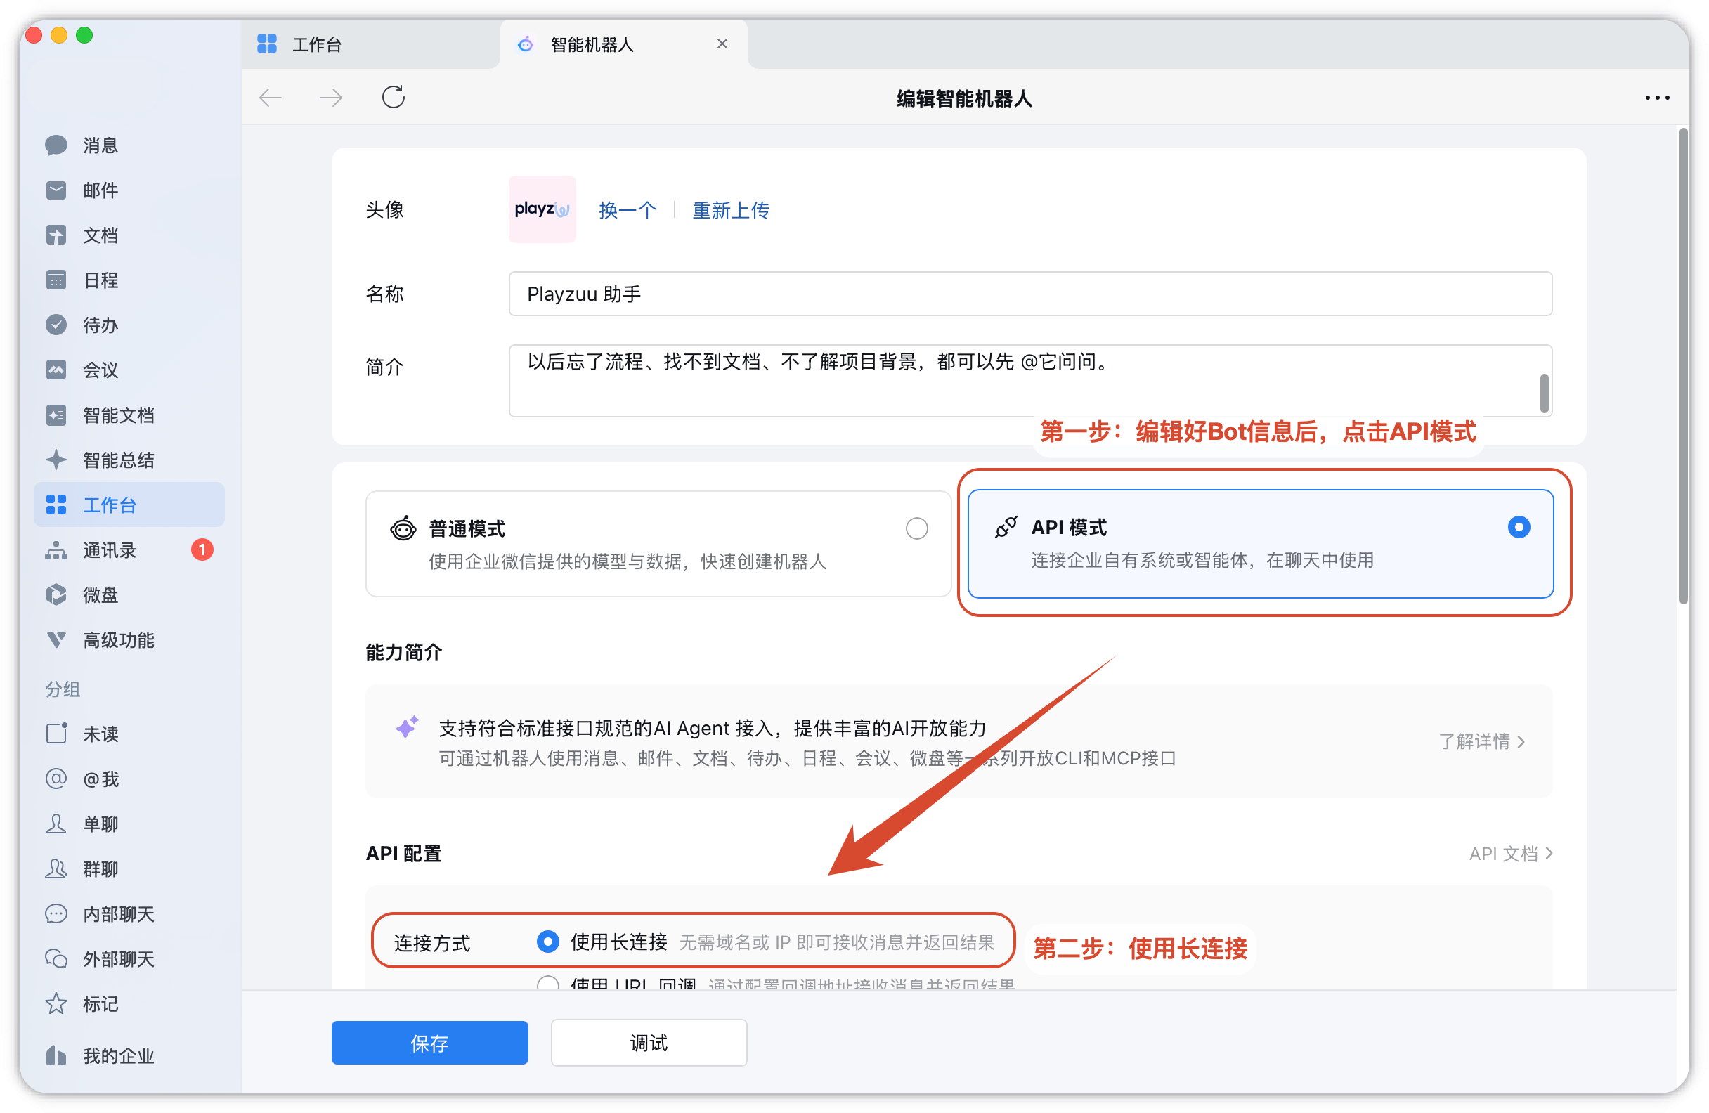Click the 头像 label
This screenshot has width=1709, height=1113.
coord(385,209)
